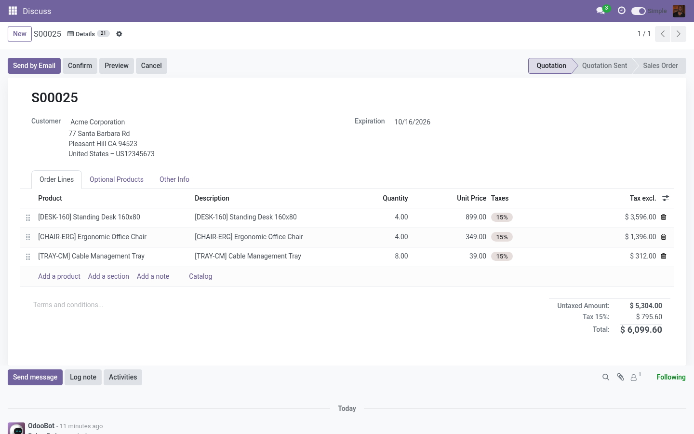Screen dimensions: 694x434
Task: Create a New record
Action: (x=20, y=34)
